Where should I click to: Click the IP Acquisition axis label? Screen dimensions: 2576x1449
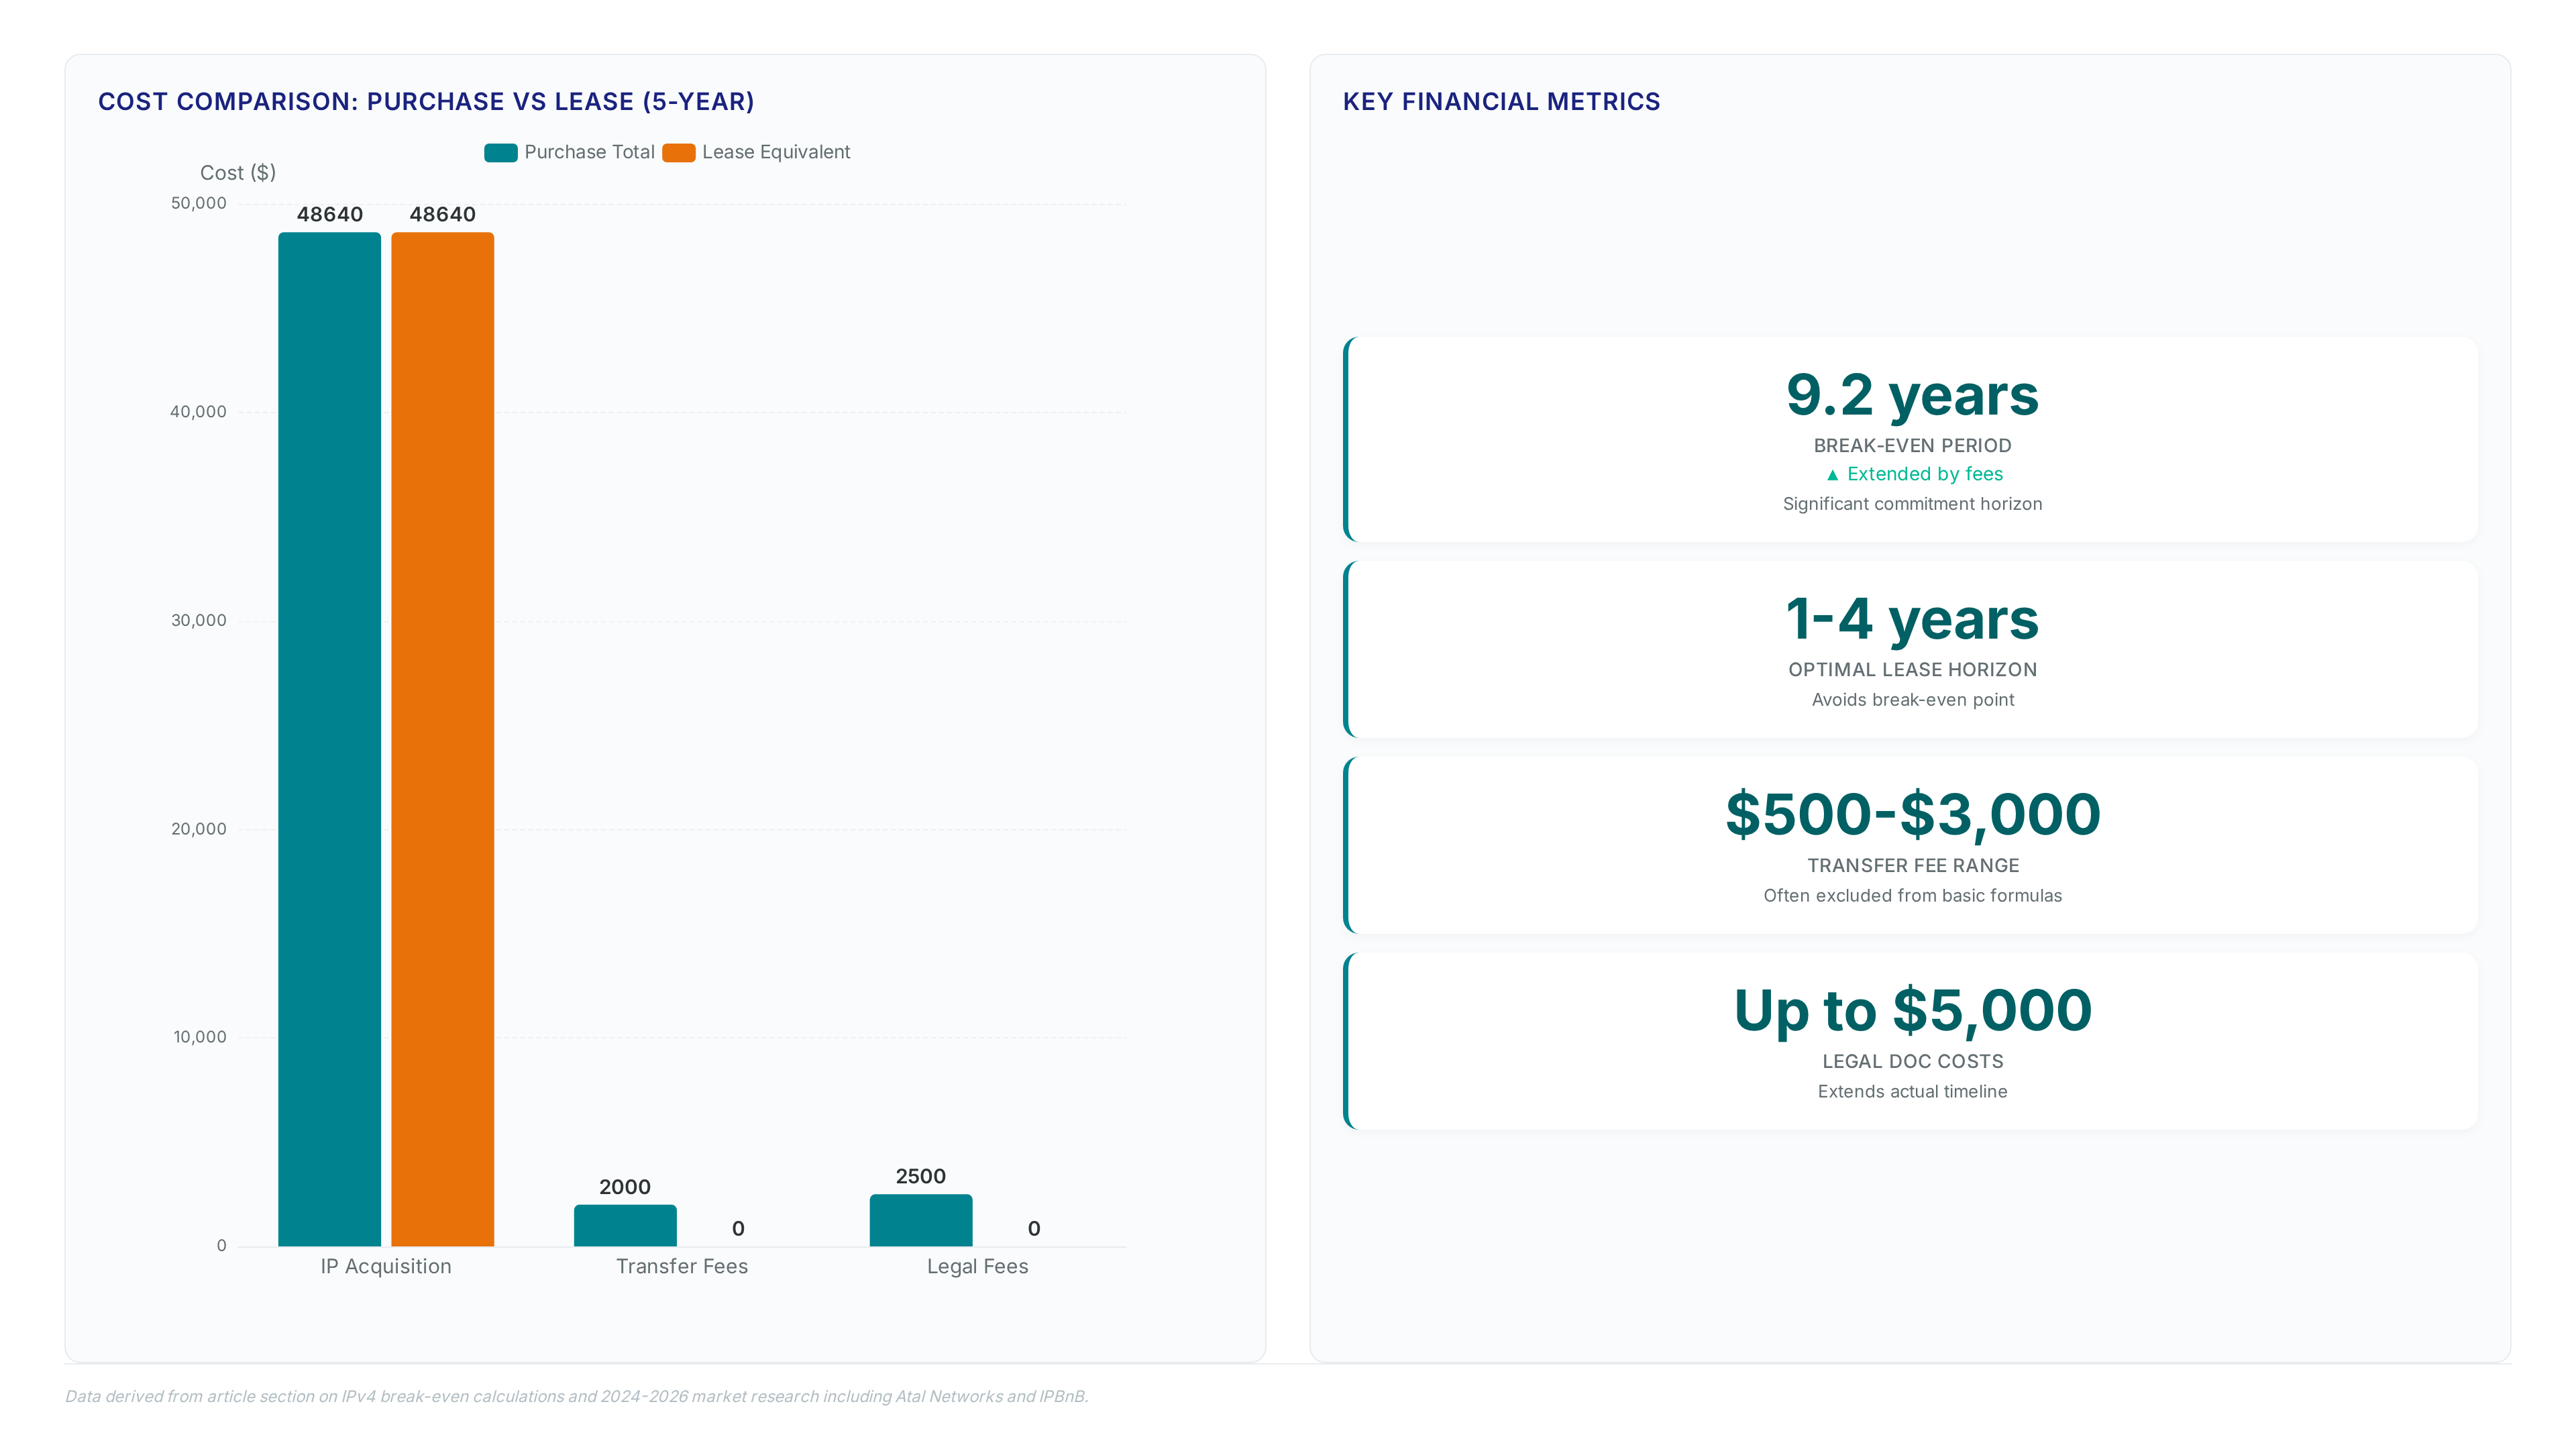pyautogui.click(x=386, y=1266)
